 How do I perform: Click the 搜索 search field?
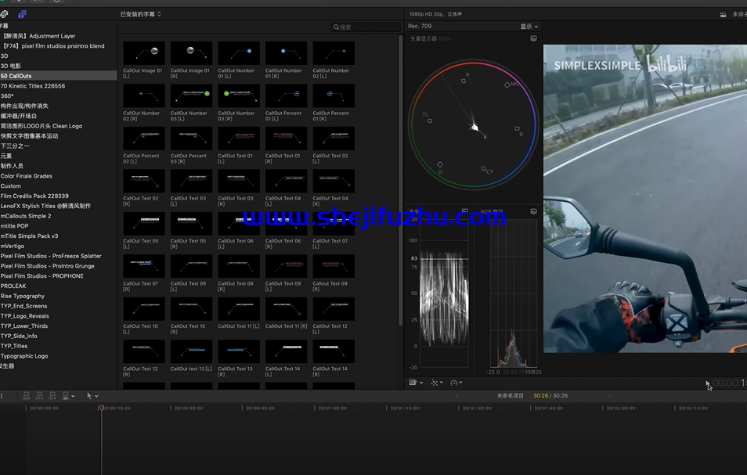tap(366, 27)
